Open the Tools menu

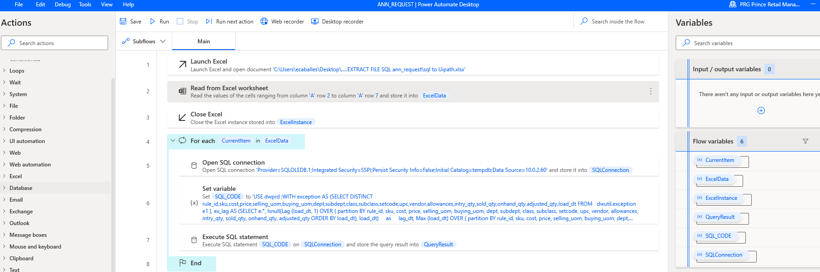(85, 5)
